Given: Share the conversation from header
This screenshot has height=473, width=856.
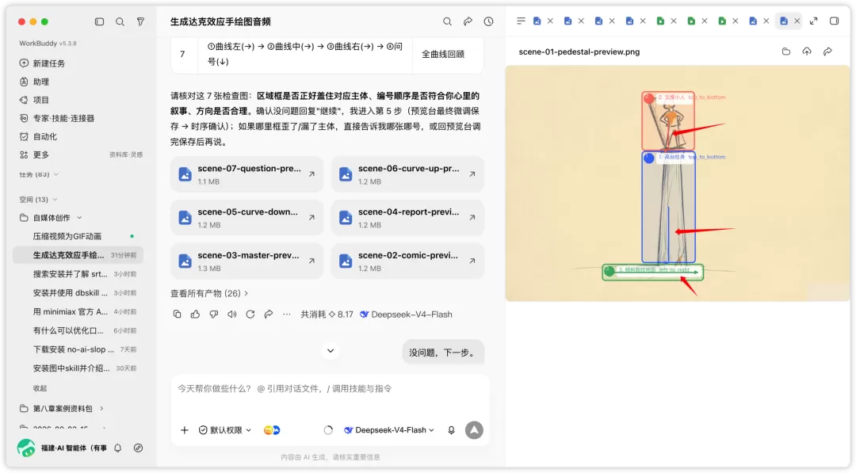Looking at the screenshot, I should point(468,21).
